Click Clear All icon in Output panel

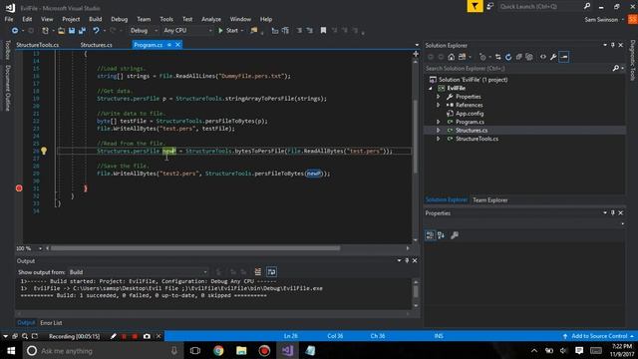pos(257,272)
